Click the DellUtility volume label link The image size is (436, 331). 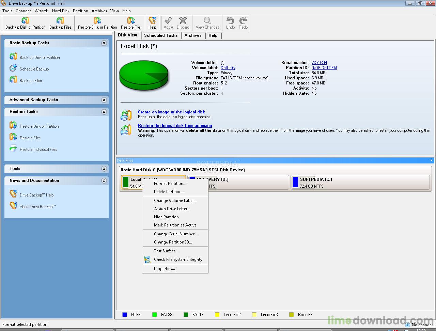(x=228, y=68)
